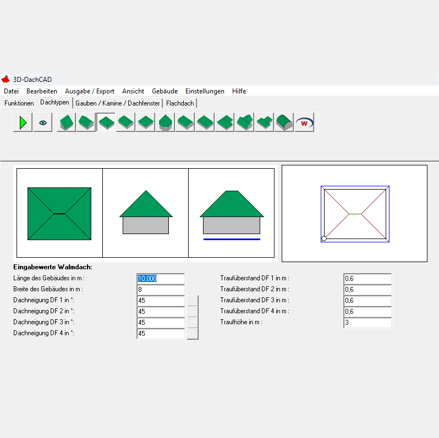The image size is (439, 438).
Task: Click the green top-view roof preview
Action: (x=59, y=213)
